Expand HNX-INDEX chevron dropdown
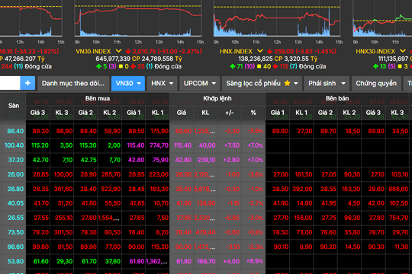Image resolution: width=412 pixels, height=274 pixels. tap(260, 51)
